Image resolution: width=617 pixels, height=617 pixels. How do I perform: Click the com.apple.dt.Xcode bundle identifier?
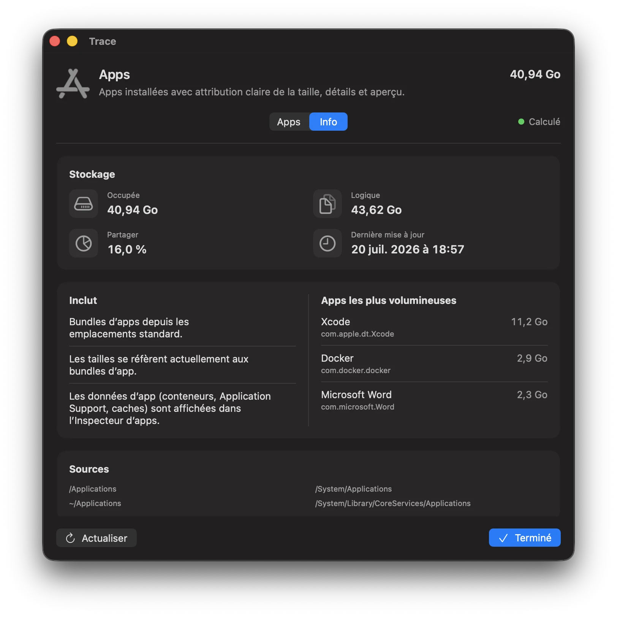click(358, 334)
